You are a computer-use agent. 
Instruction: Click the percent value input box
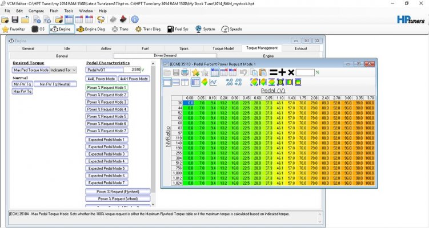coord(305,72)
